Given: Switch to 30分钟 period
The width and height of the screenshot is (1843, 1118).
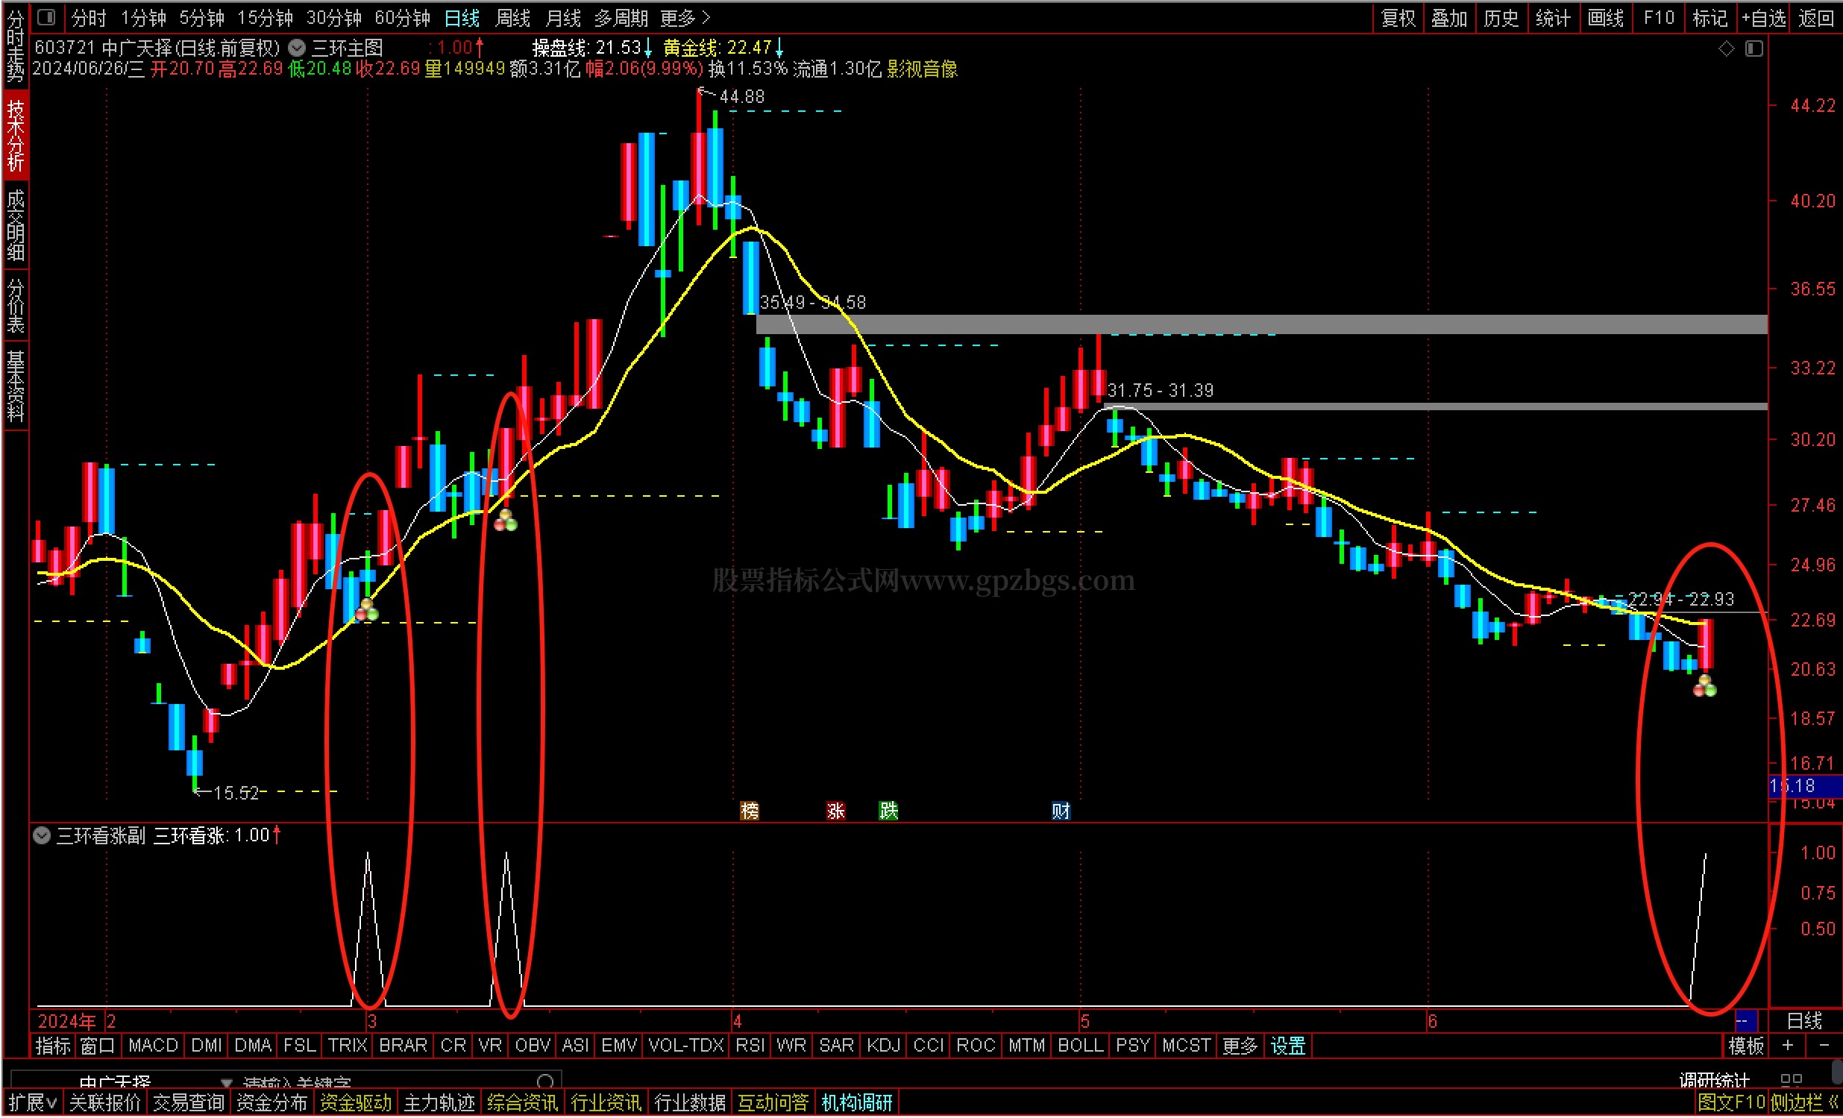Looking at the screenshot, I should click(x=333, y=17).
